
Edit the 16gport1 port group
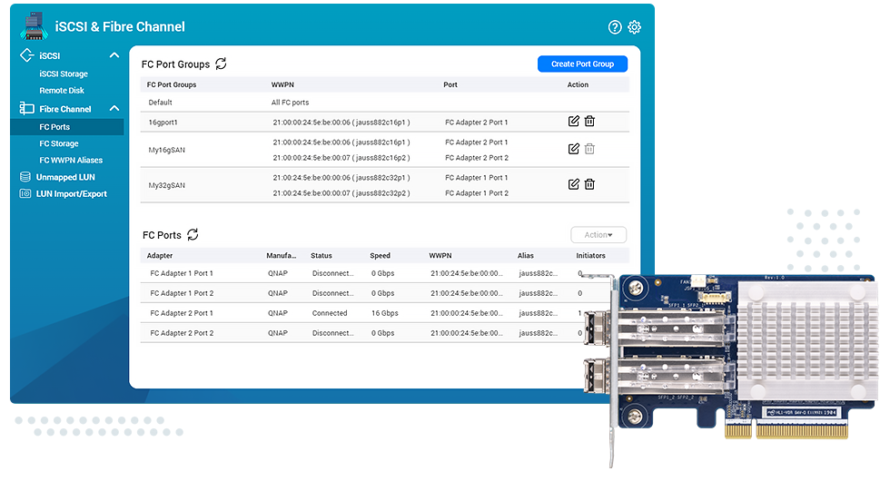click(574, 121)
